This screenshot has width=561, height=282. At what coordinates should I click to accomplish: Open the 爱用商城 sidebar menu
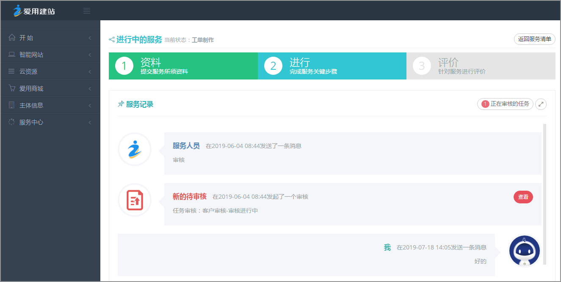(50, 88)
